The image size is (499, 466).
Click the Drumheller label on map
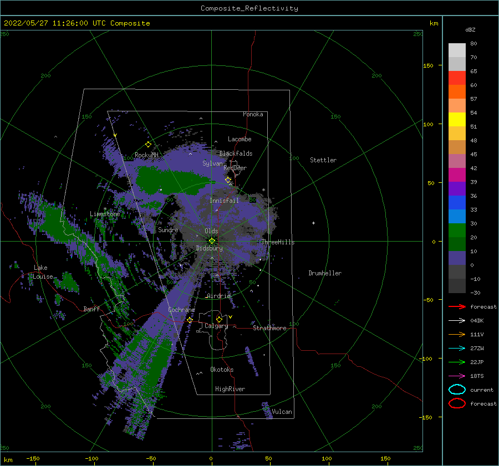pyautogui.click(x=325, y=273)
